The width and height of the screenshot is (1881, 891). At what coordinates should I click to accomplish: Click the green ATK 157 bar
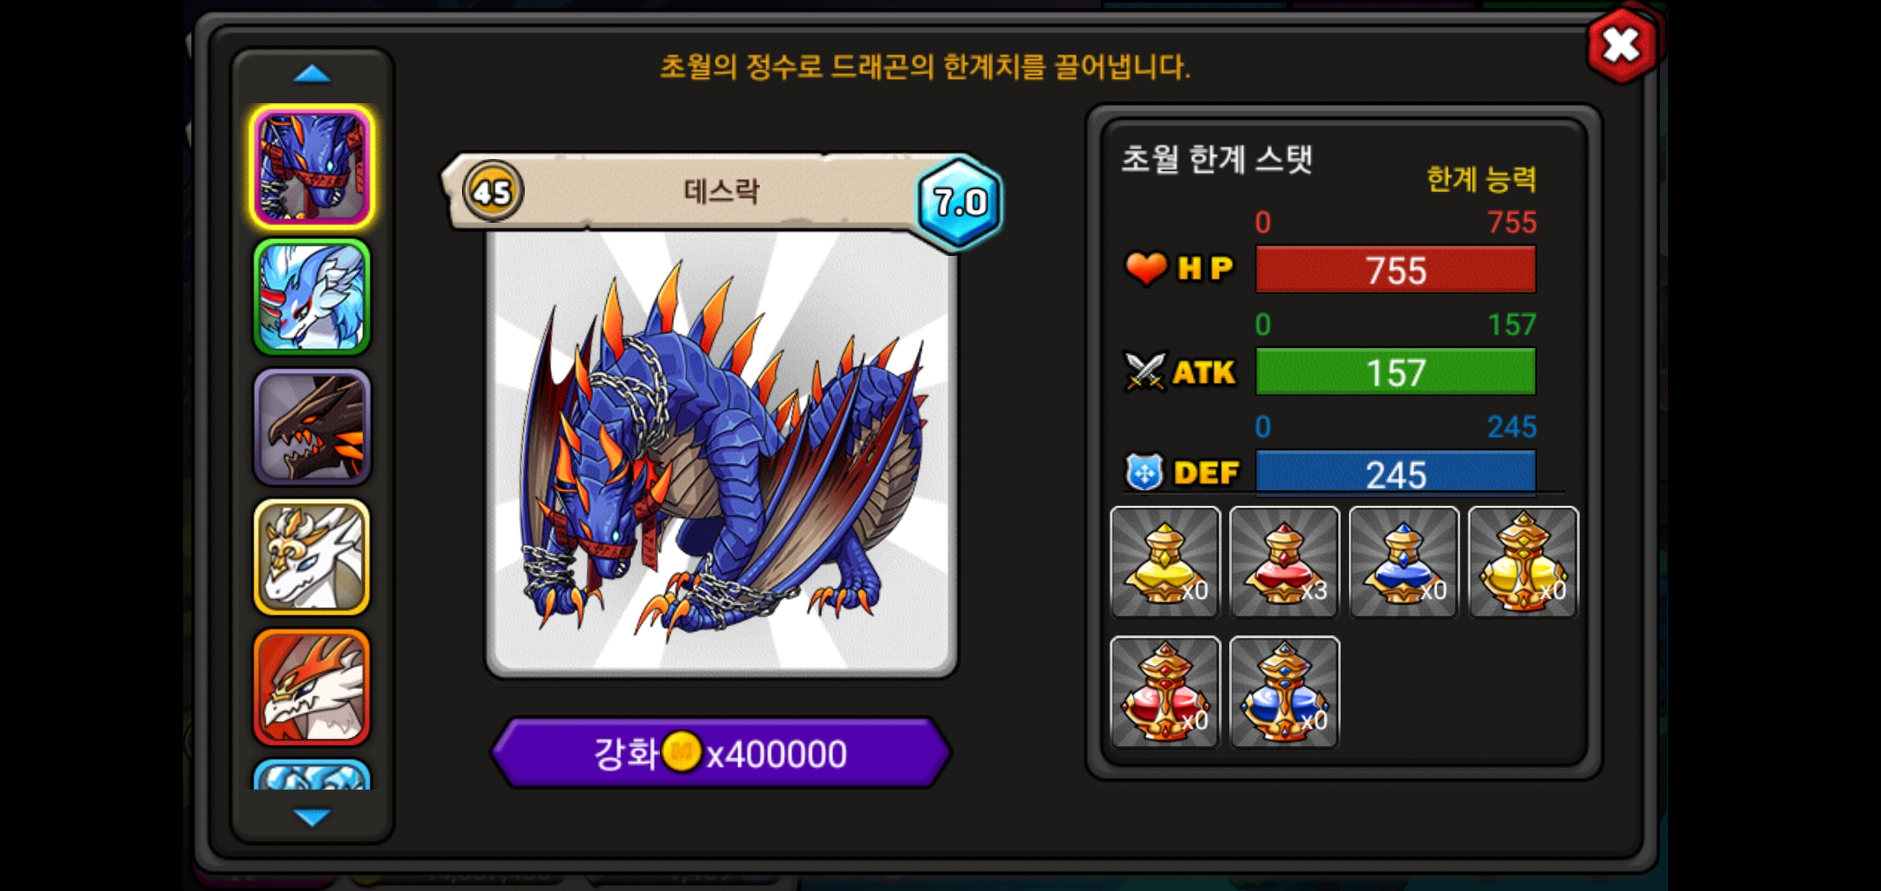(x=1395, y=371)
